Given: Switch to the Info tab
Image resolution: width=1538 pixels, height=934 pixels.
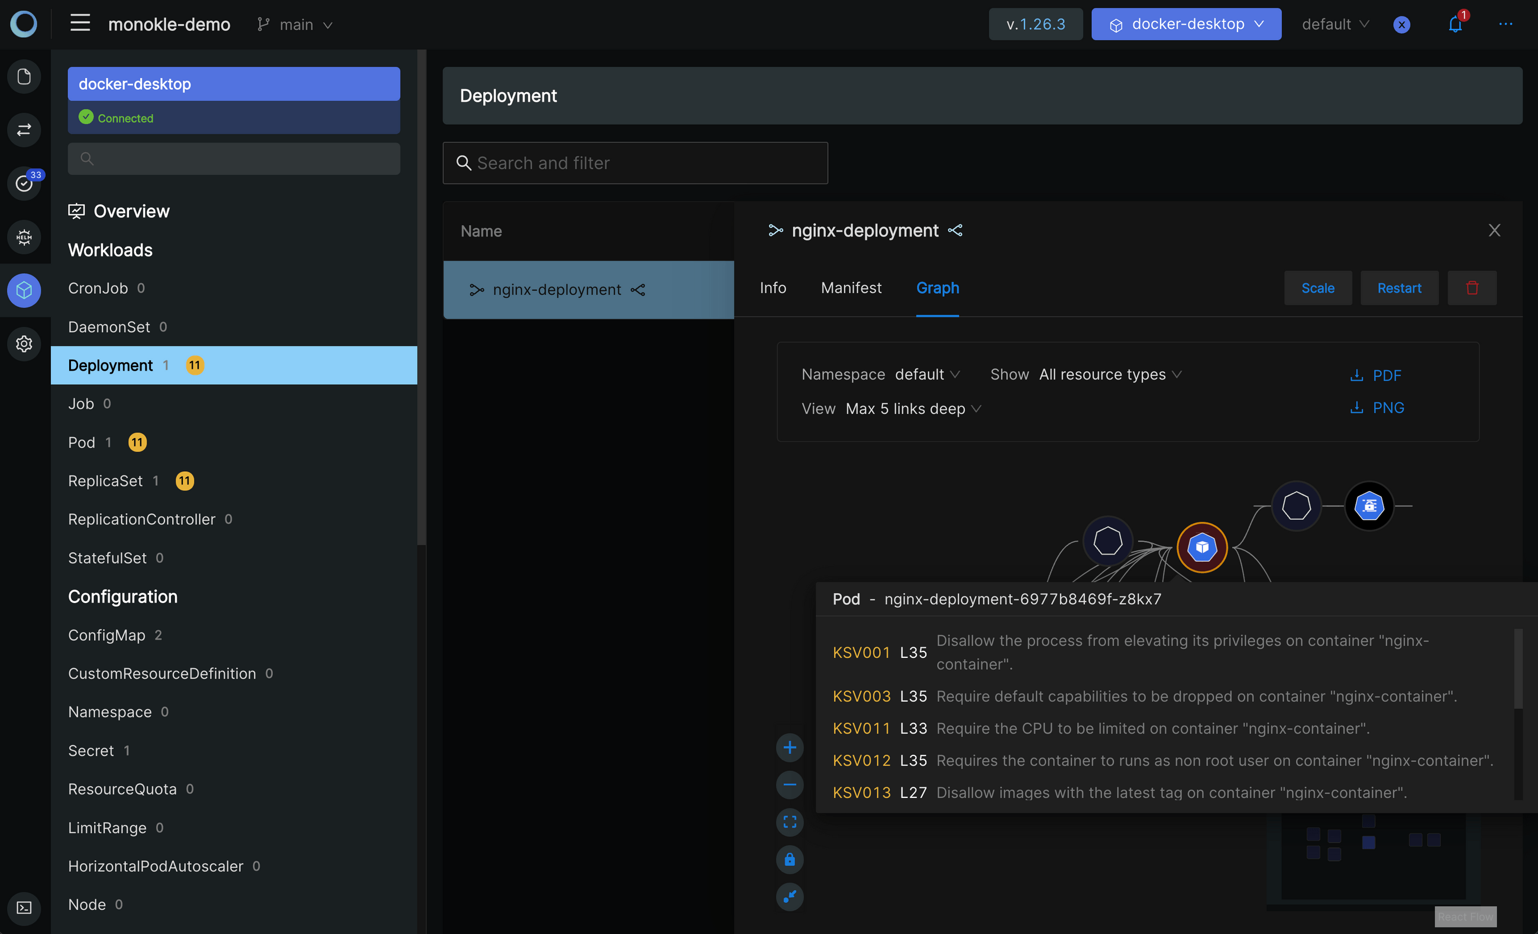Looking at the screenshot, I should click(x=772, y=288).
